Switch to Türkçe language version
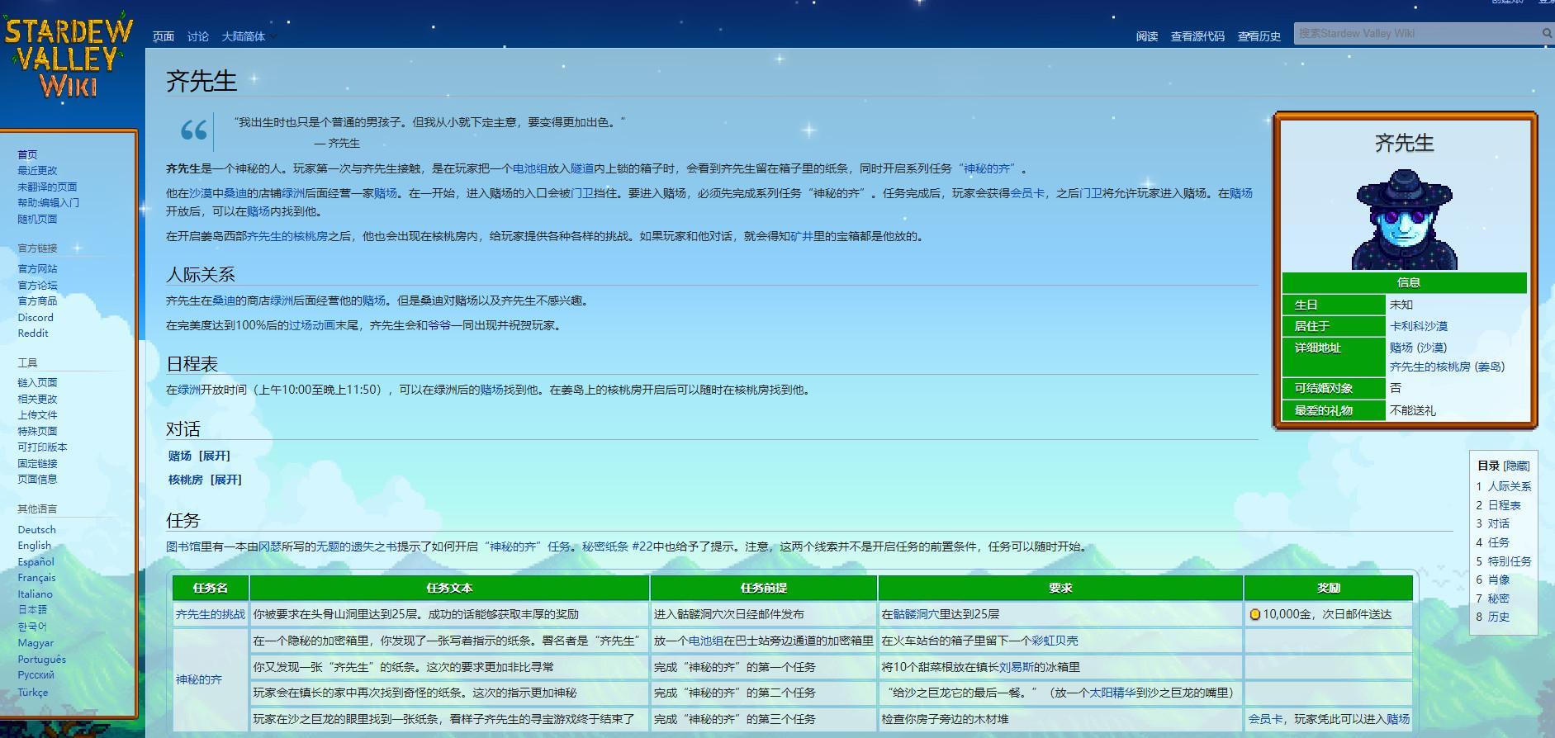This screenshot has width=1555, height=738. pyautogui.click(x=32, y=692)
